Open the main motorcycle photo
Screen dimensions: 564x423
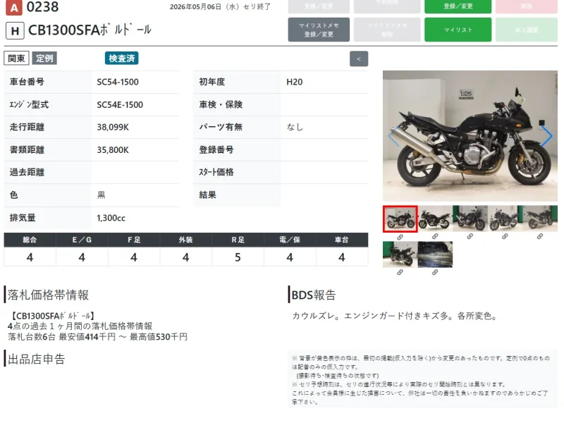[x=470, y=136]
